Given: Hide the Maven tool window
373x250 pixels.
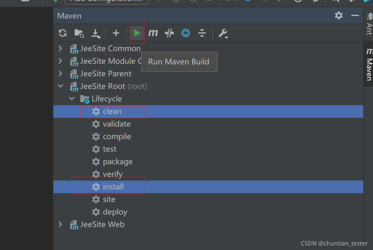Looking at the screenshot, I should [355, 15].
